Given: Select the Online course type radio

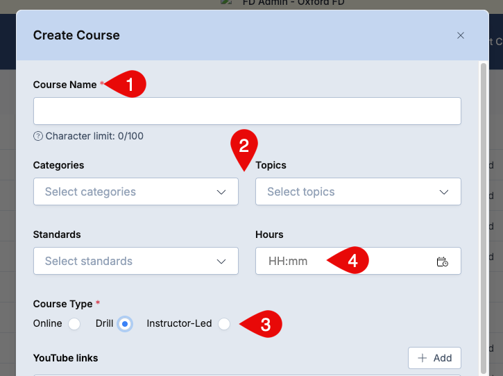Looking at the screenshot, I should tap(74, 324).
